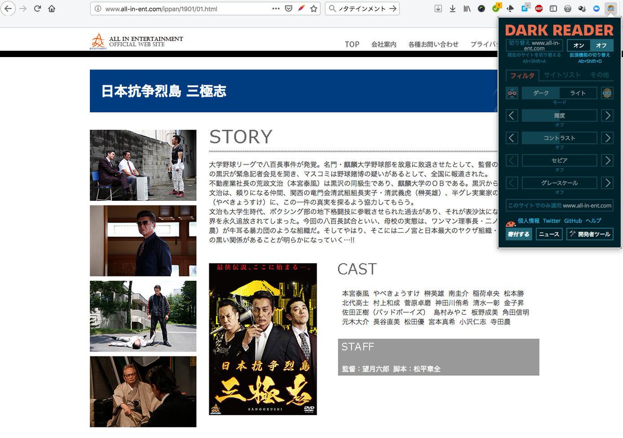Increase セピア with right arrow
The width and height of the screenshot is (623, 438).
tap(607, 160)
